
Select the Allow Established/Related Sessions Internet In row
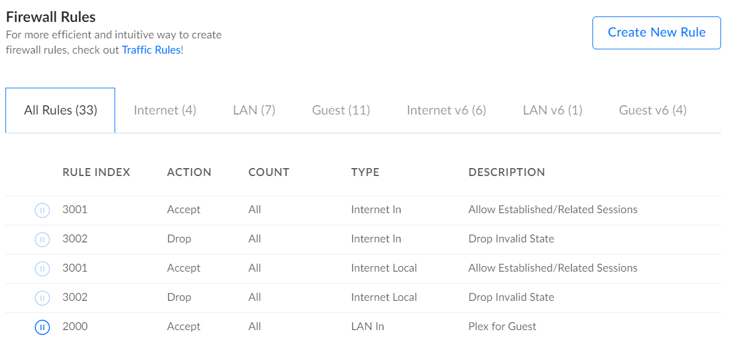pos(552,209)
